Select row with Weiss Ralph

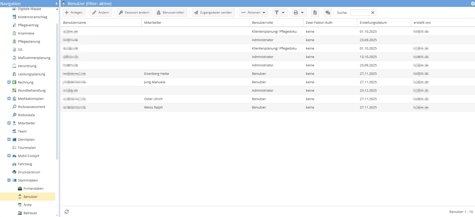(x=268, y=107)
